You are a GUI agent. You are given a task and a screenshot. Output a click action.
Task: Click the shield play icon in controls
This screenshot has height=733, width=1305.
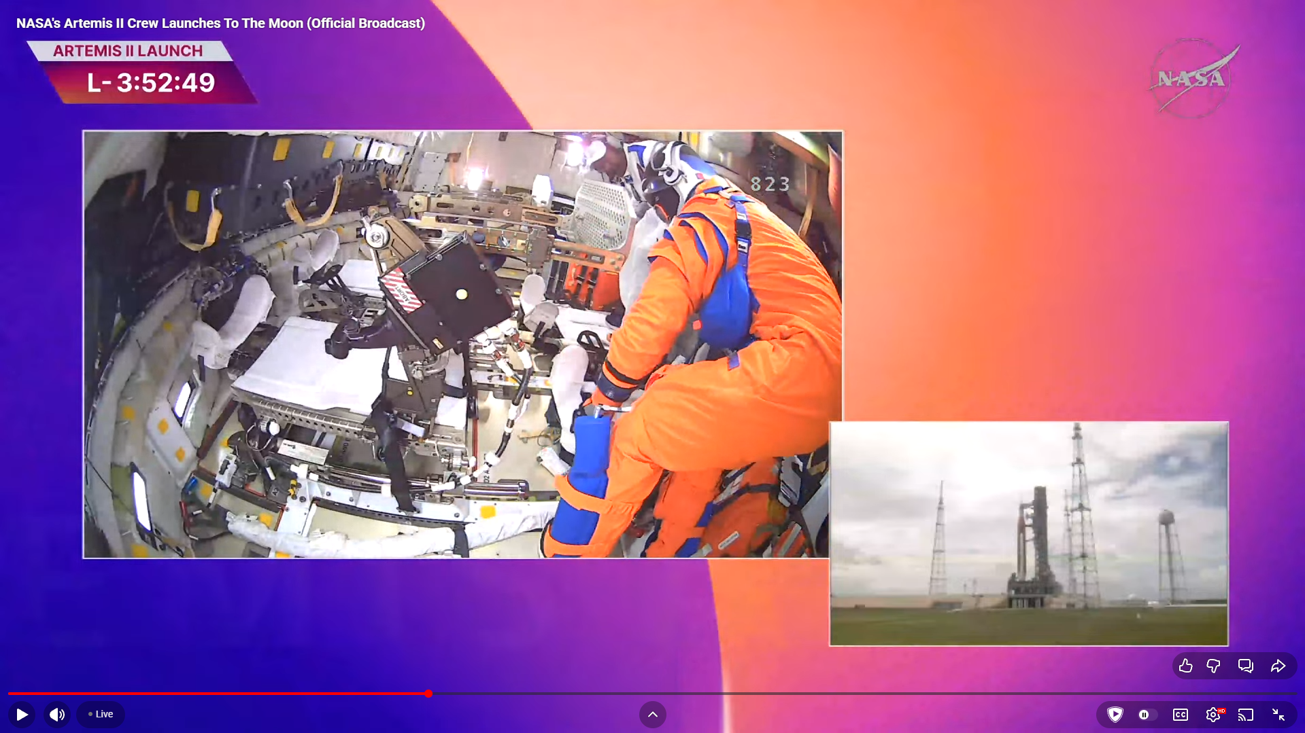(1115, 715)
